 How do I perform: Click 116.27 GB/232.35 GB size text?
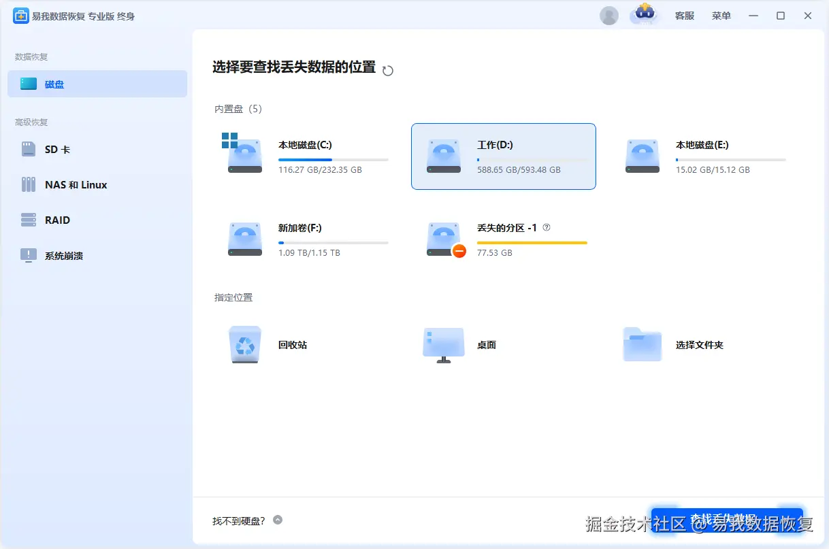tap(320, 169)
